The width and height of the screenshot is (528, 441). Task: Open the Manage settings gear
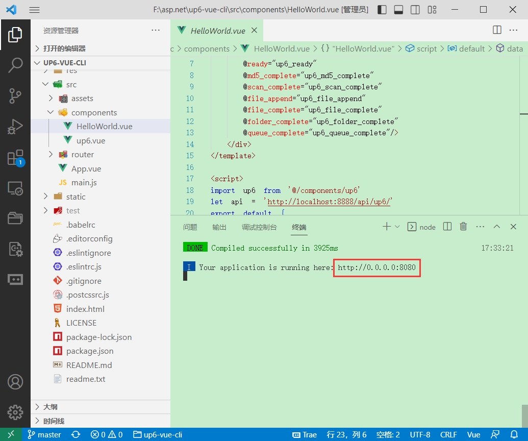[x=15, y=412]
